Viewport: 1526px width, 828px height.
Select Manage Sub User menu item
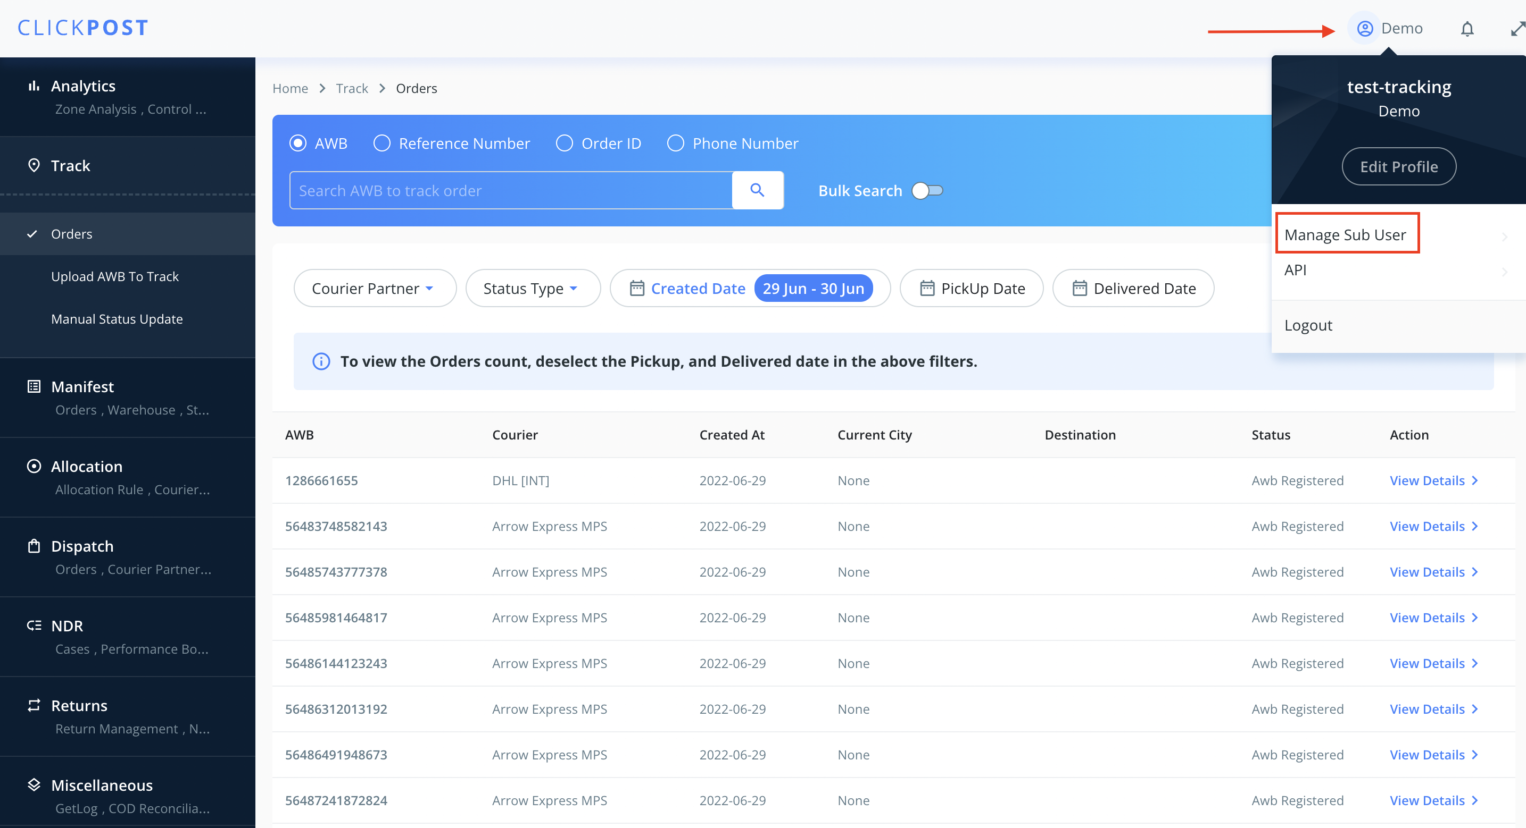tap(1345, 234)
